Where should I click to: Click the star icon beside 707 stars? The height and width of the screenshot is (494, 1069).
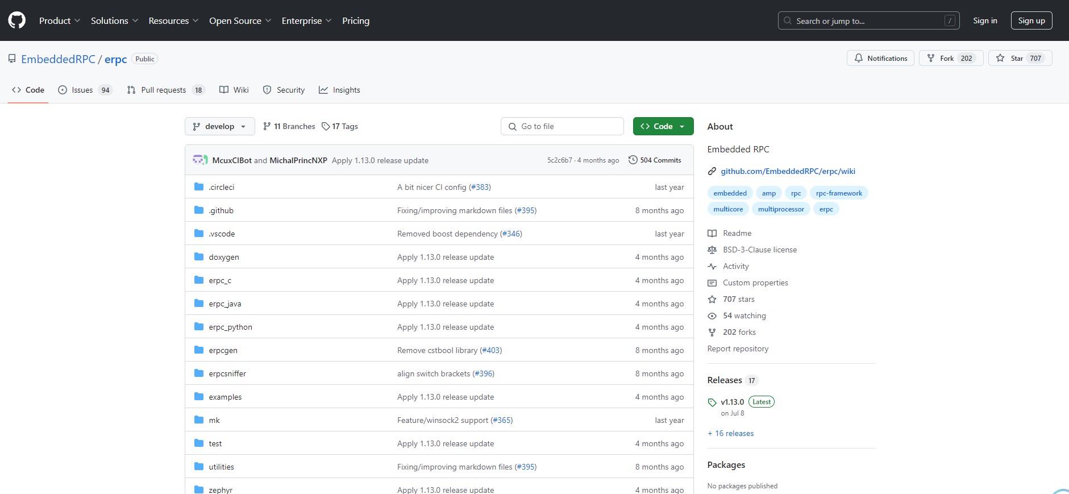point(712,299)
